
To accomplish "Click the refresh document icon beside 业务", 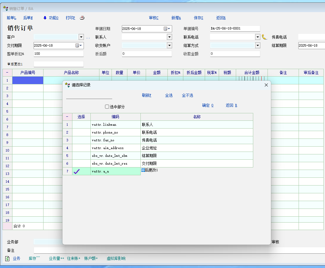I will point(7,258).
